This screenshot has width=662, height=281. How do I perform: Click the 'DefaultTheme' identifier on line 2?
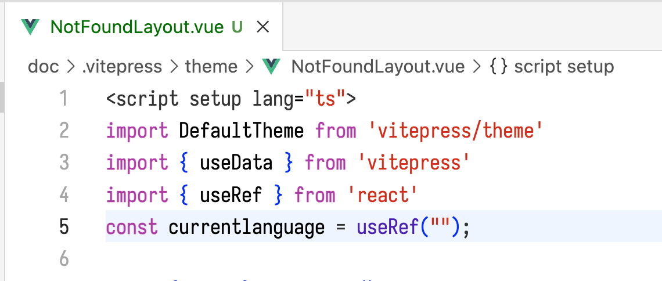[x=241, y=131]
